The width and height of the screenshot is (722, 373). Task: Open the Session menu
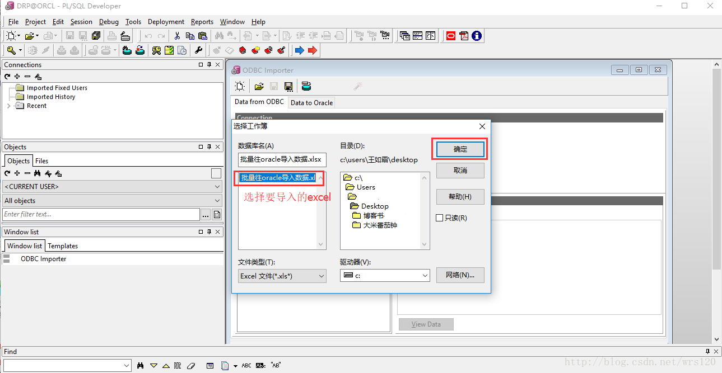[81, 22]
